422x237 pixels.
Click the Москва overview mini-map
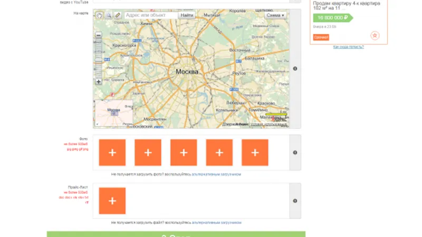(x=114, y=113)
